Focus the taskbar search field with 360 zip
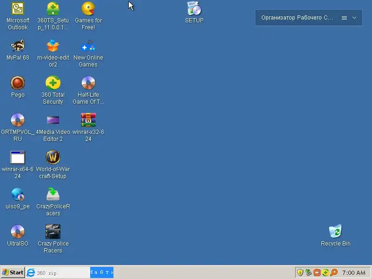Viewport: 372px width, 279px height. (63, 273)
